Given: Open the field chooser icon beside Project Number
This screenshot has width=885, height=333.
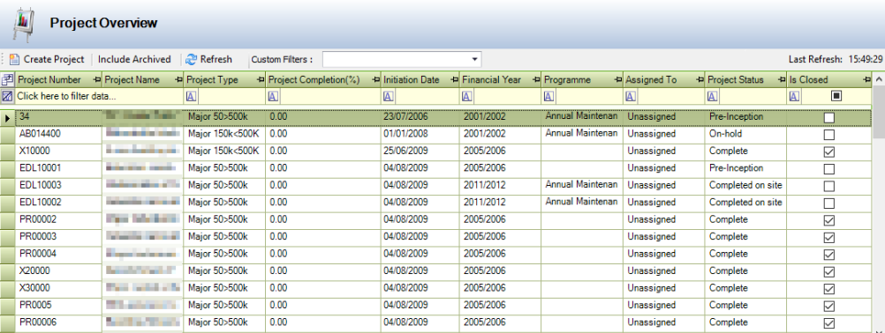Looking at the screenshot, I should pos(8,80).
